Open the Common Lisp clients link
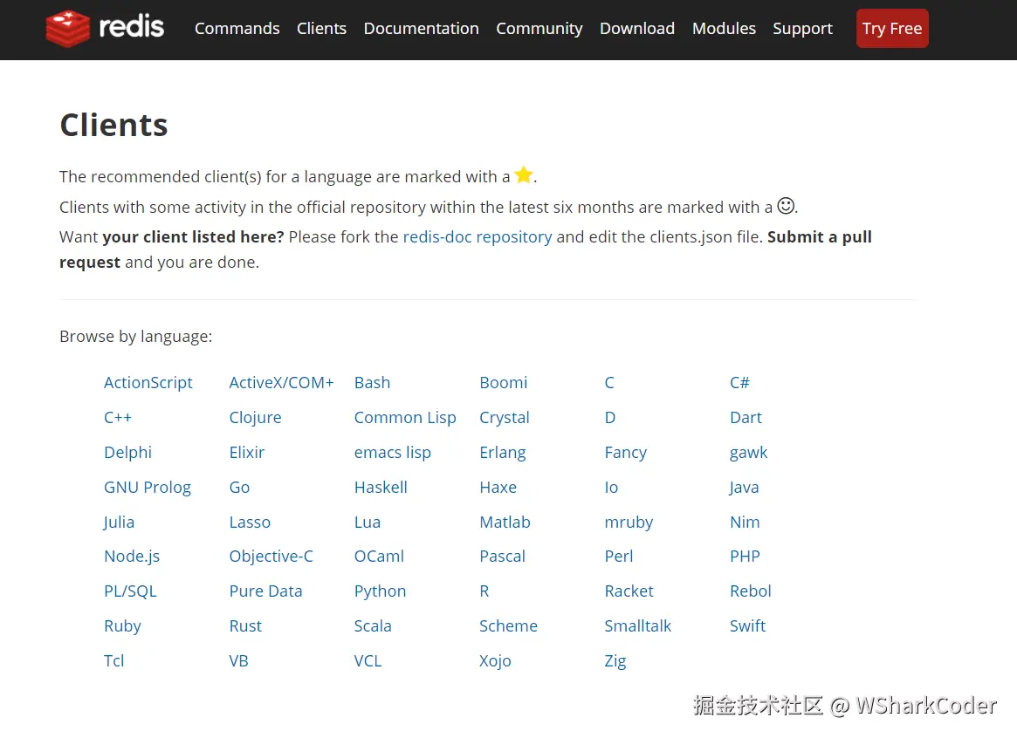Screen dimensions: 1017x738 405,418
